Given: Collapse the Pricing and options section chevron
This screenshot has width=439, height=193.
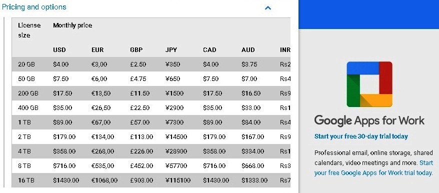Looking at the screenshot, I should tap(268, 8).
